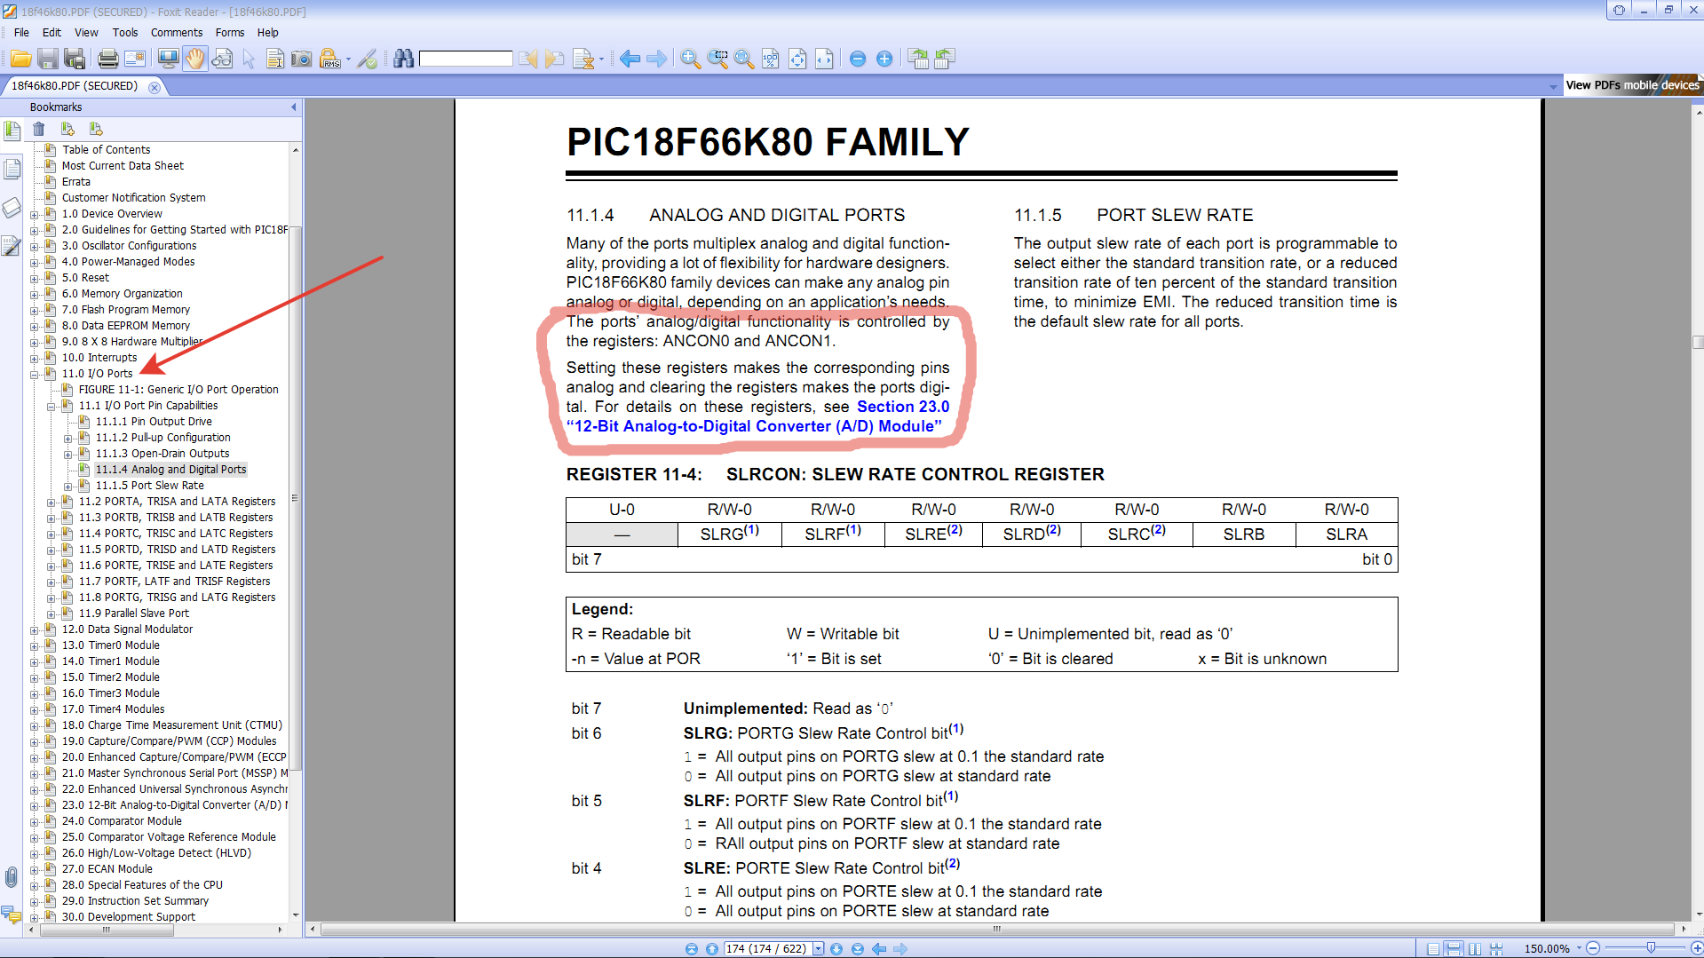Click the Open file folder icon
Screen dimensions: 1704x958
pos(20,59)
